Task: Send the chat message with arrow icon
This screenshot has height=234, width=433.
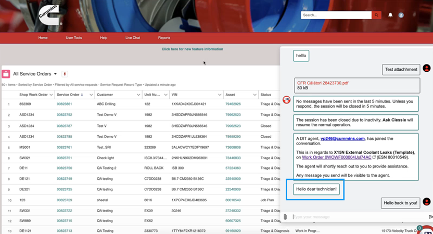Action: pos(430,217)
